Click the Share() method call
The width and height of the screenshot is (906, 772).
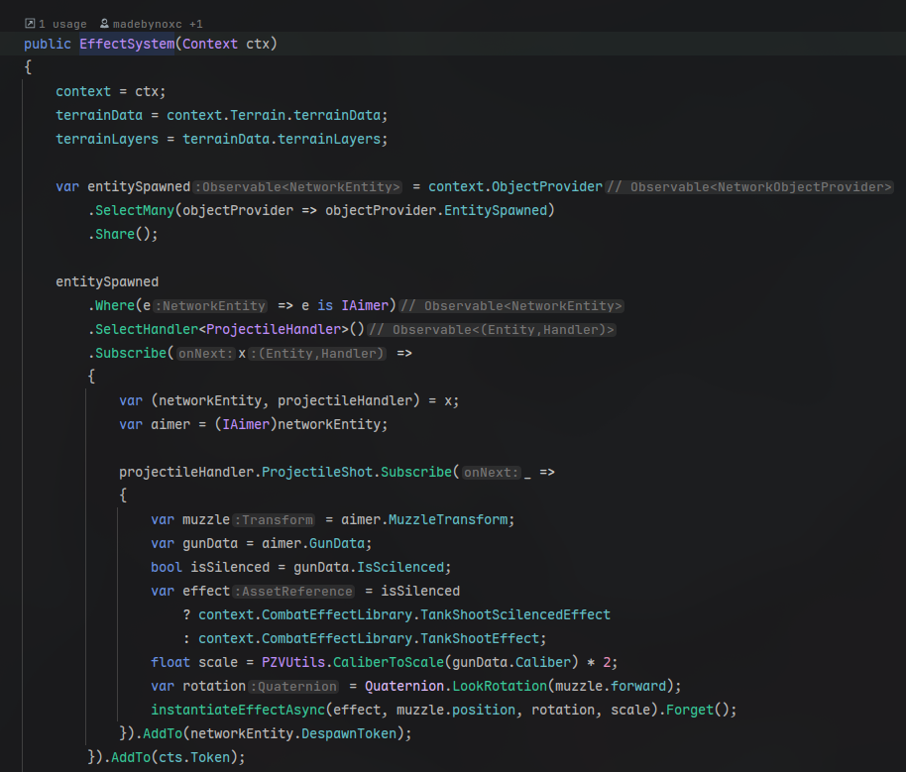[115, 234]
